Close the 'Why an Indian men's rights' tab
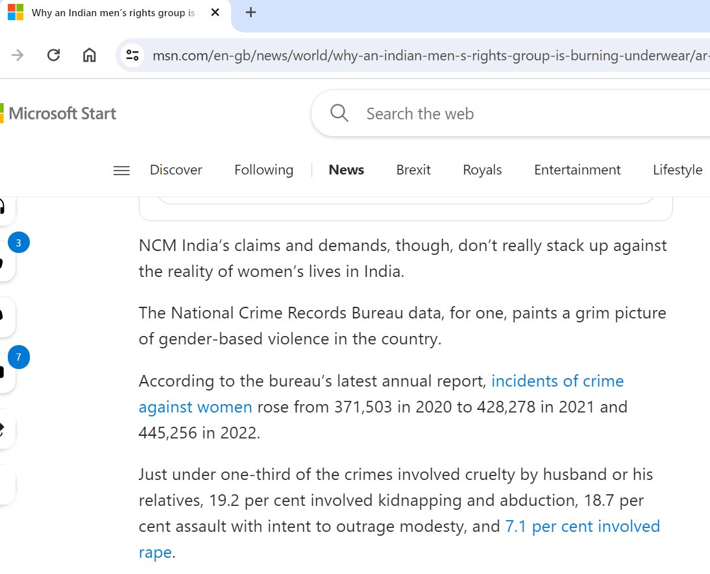710x574 pixels. pos(215,13)
